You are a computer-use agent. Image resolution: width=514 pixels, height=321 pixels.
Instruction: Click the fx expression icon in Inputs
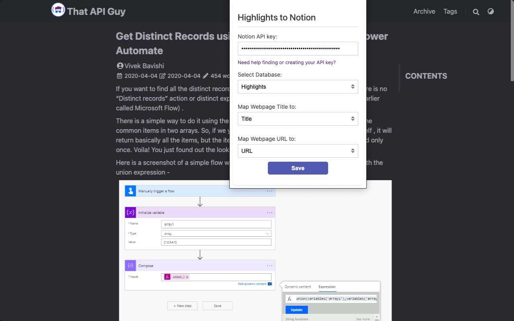(167, 277)
